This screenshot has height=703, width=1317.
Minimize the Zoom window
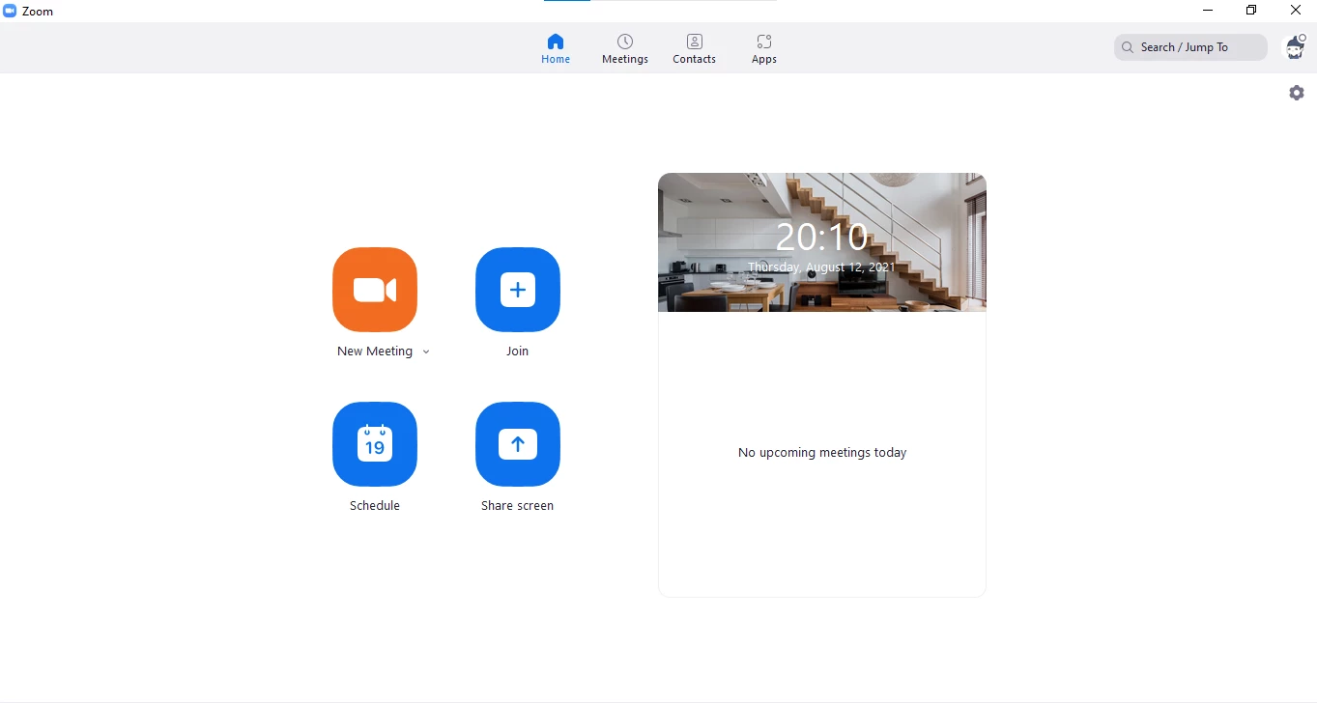[x=1208, y=11]
